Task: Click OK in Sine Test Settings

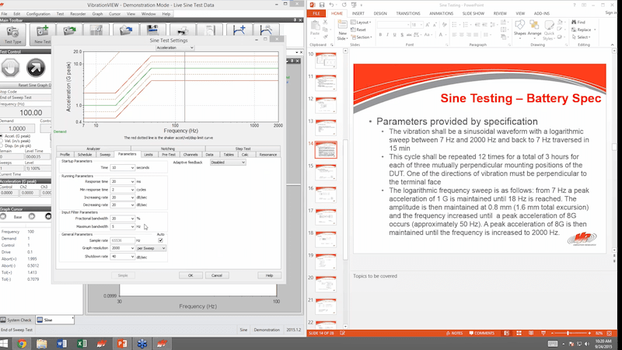Action: pyautogui.click(x=190, y=275)
